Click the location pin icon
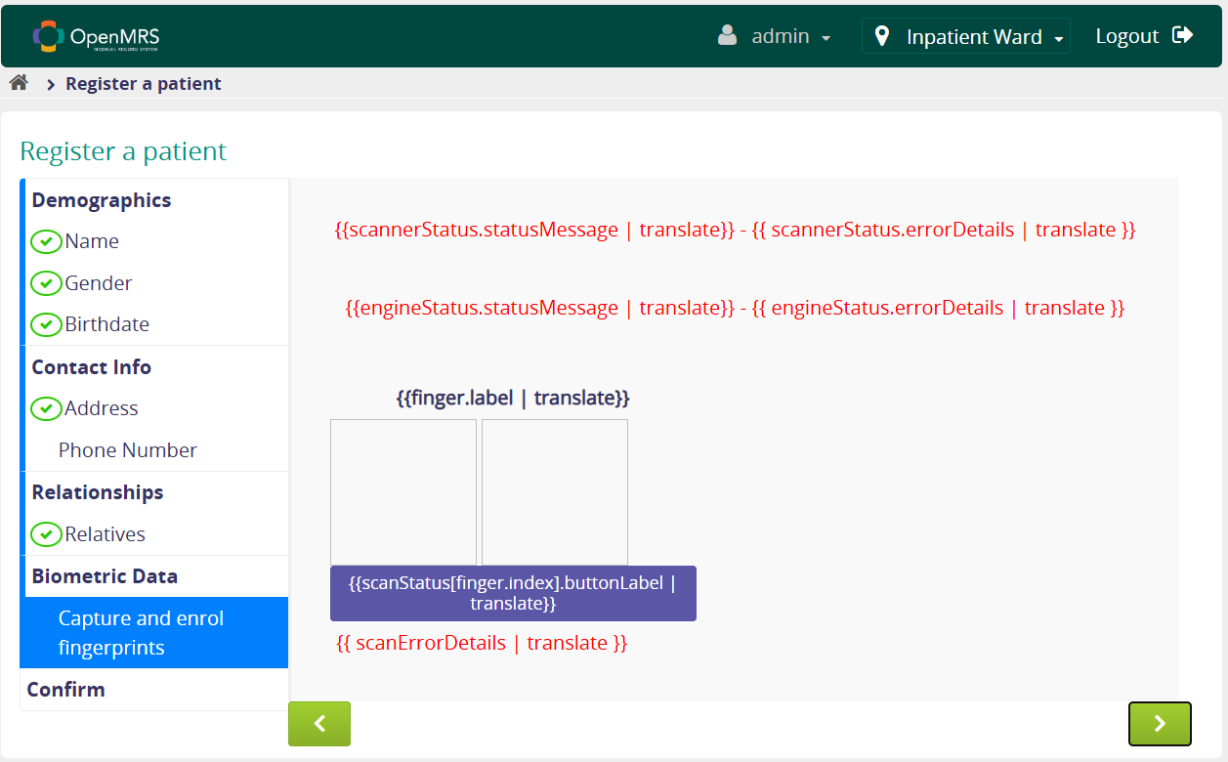The image size is (1228, 762). point(882,37)
